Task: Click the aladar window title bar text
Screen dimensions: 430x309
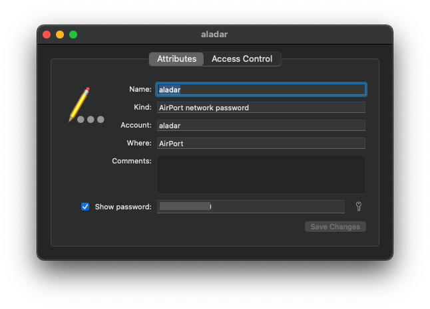Action: pyautogui.click(x=214, y=35)
